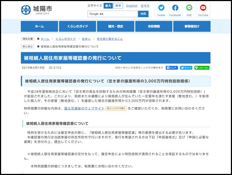
Task: Click the 被相続人居住用家屋等確認書について subheading
Action: point(57,124)
